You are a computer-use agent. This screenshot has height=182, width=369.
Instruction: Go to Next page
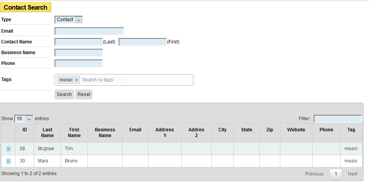click(x=352, y=174)
